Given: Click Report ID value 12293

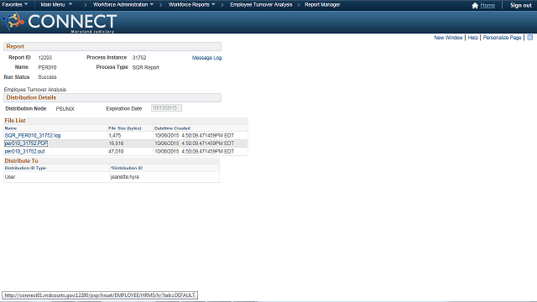Looking at the screenshot, I should click(x=44, y=58).
